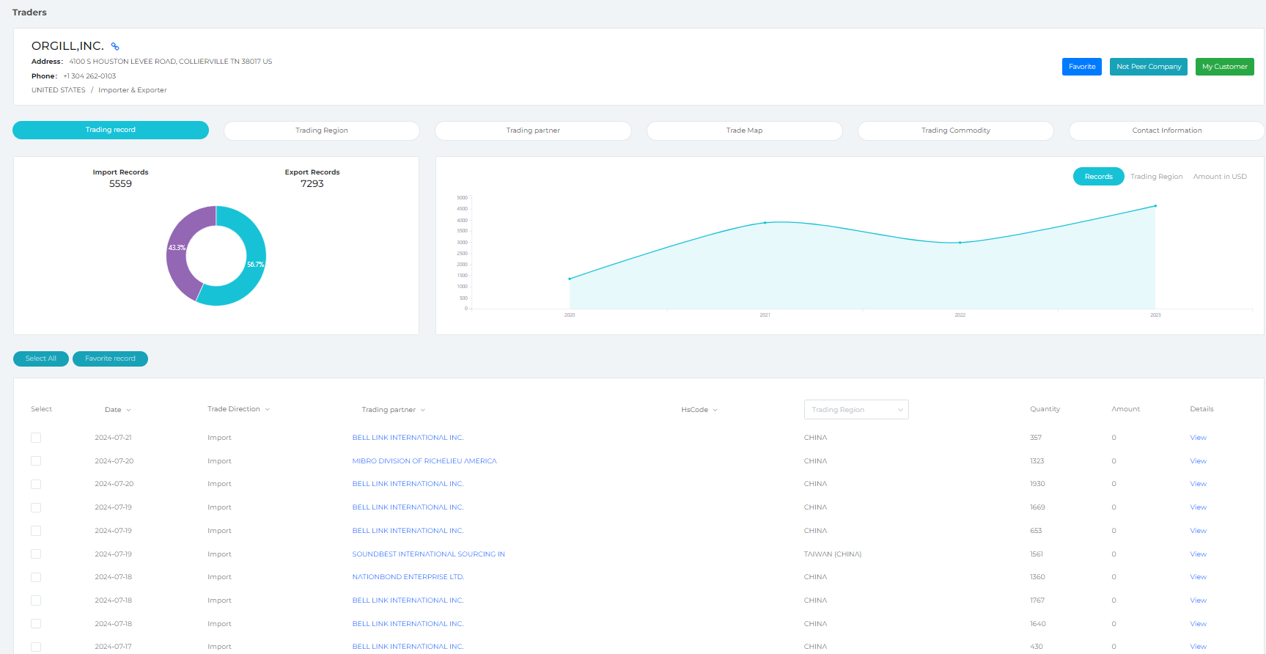Click the Not Peer Company button
Screen dimensions: 1266x654
click(1148, 67)
